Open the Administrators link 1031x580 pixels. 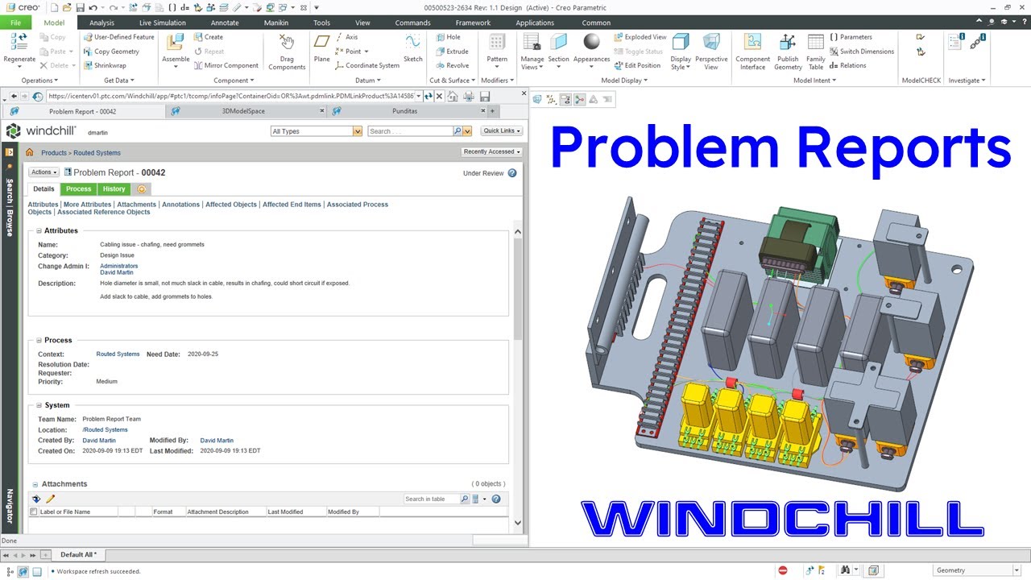click(118, 266)
